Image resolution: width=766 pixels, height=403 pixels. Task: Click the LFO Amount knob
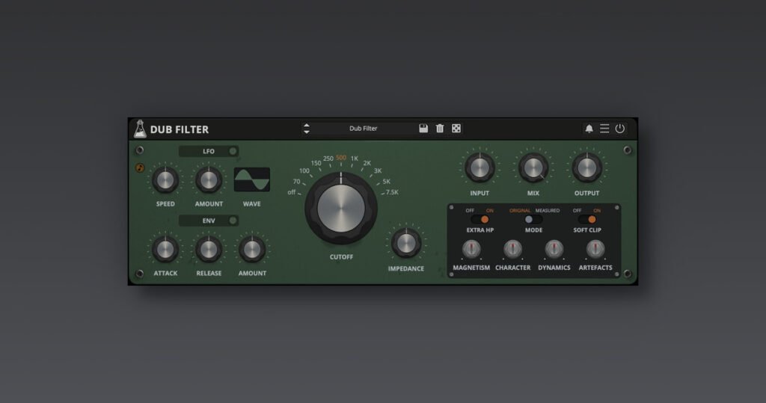pyautogui.click(x=209, y=179)
